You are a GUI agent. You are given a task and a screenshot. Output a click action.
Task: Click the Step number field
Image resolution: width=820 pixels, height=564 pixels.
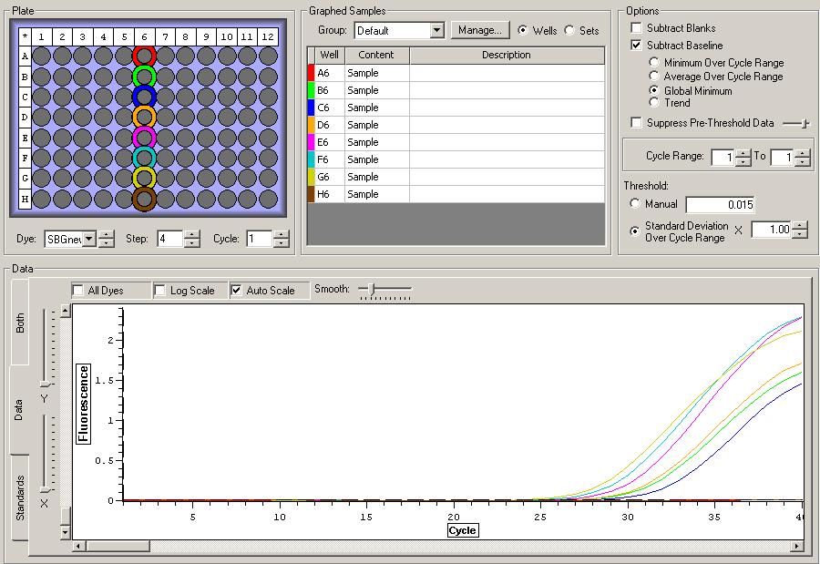[170, 239]
